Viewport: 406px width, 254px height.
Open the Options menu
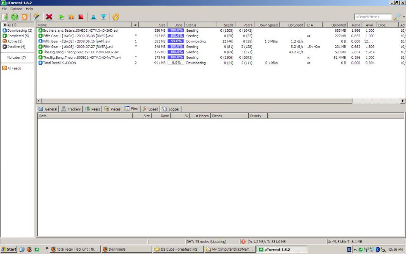(16, 9)
